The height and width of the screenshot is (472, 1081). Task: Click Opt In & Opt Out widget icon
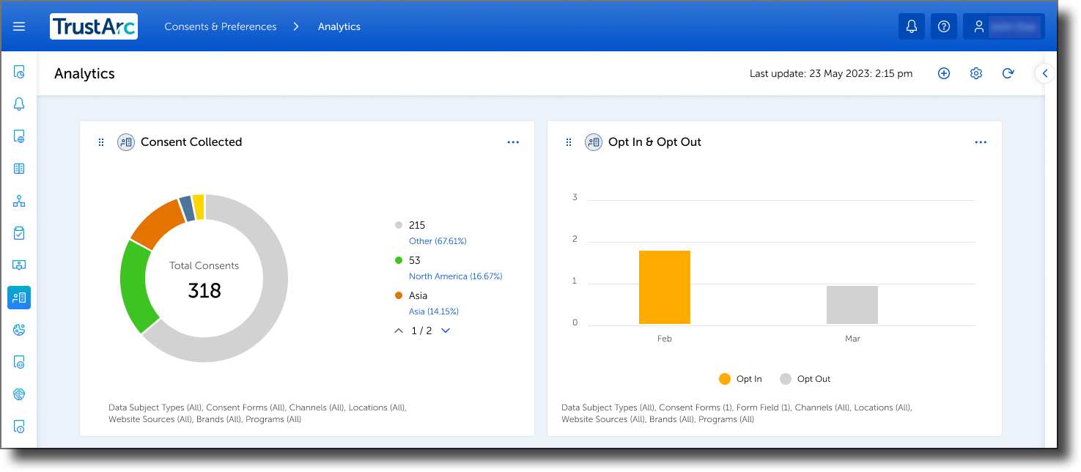(594, 142)
